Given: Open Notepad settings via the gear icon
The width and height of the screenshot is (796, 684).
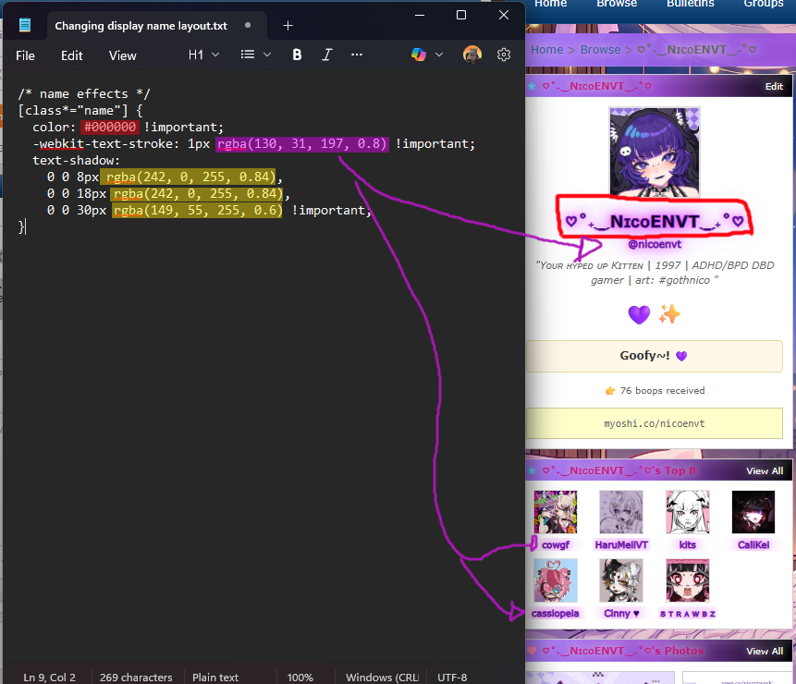Looking at the screenshot, I should (504, 55).
